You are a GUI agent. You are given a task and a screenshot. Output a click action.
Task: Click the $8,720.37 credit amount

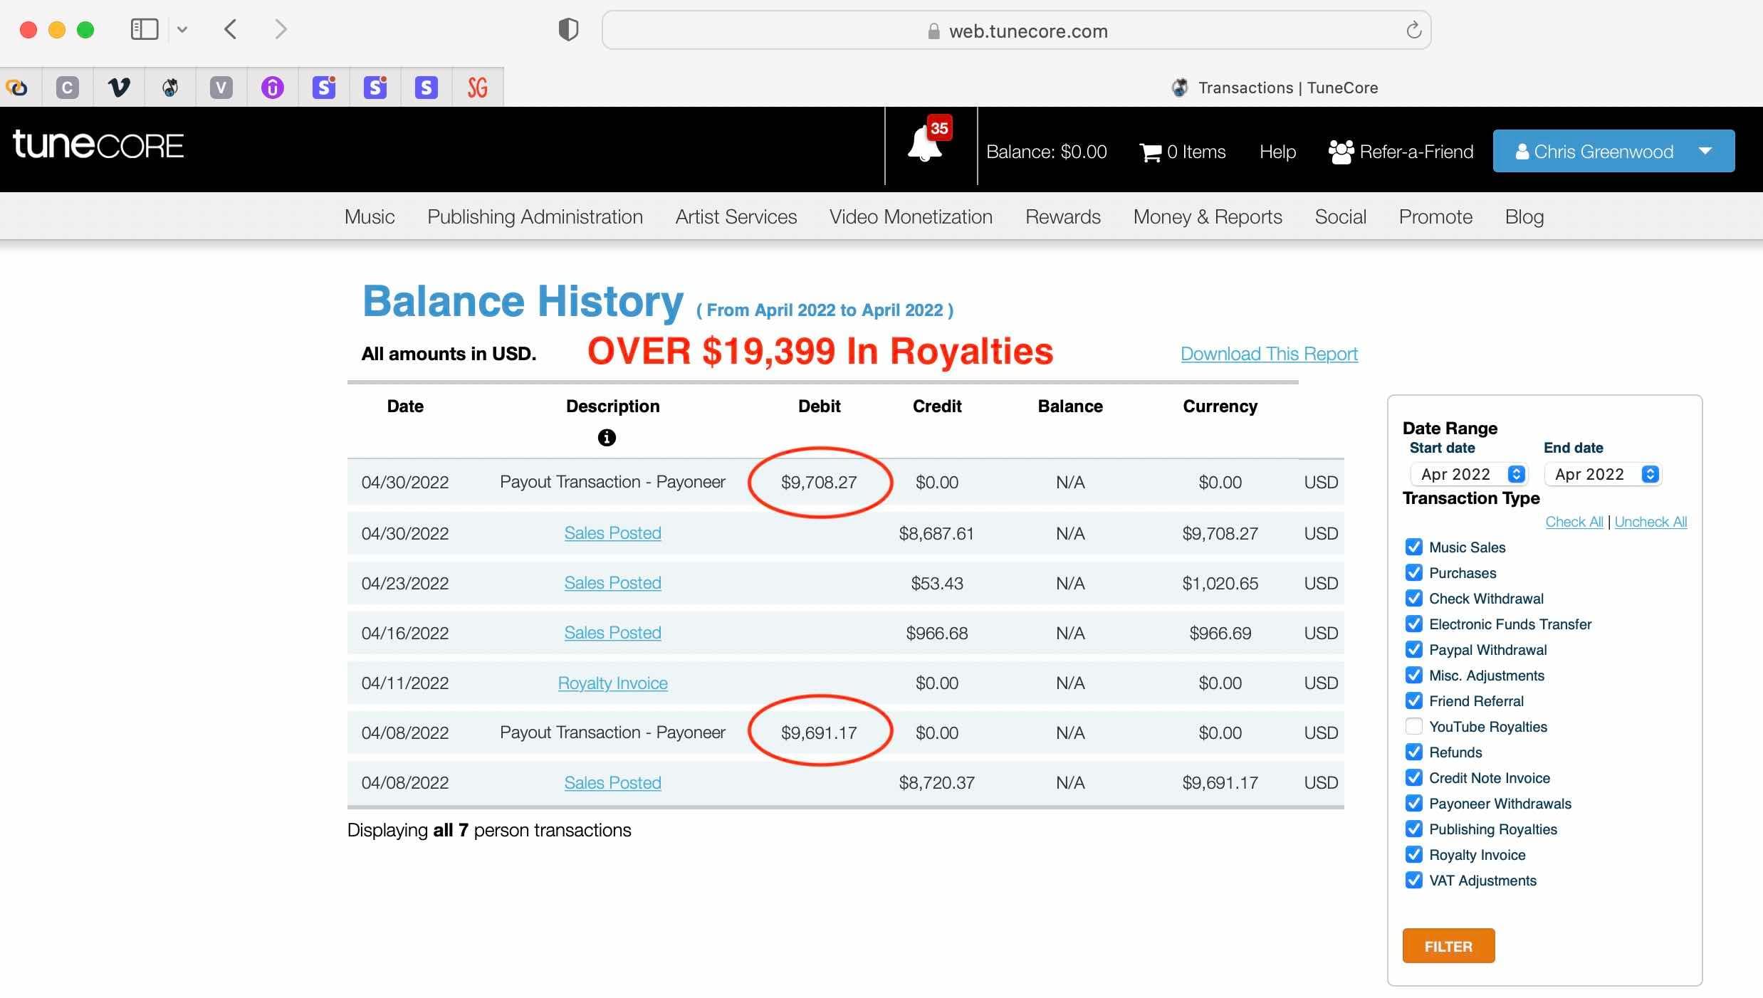(x=936, y=783)
